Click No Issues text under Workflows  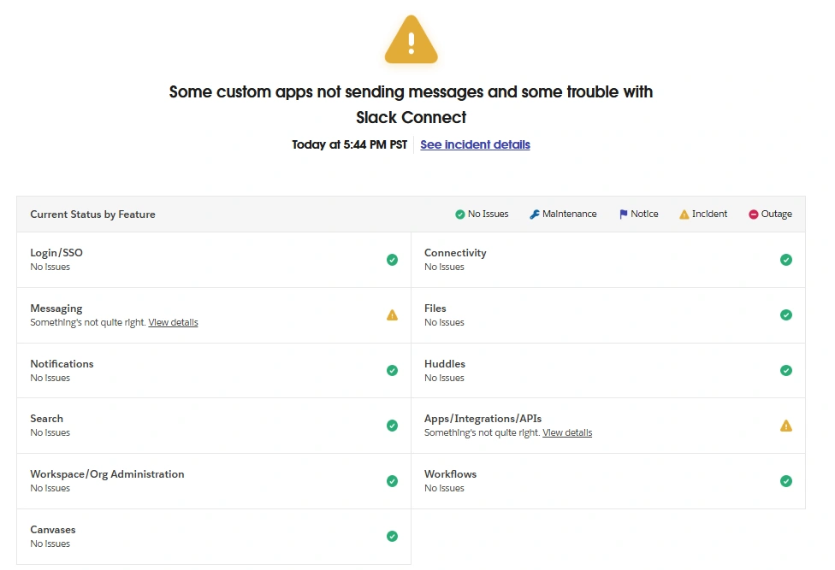[x=444, y=488]
